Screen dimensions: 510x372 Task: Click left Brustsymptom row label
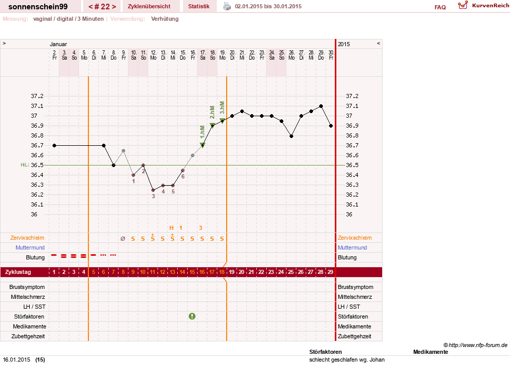point(27,287)
